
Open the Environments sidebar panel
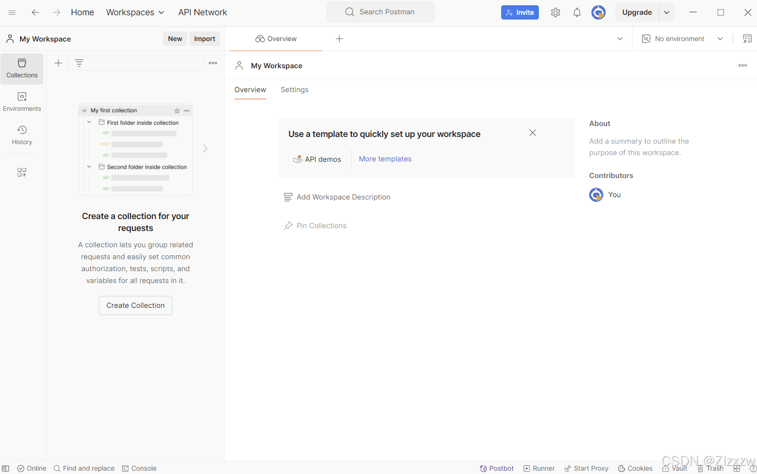click(22, 102)
